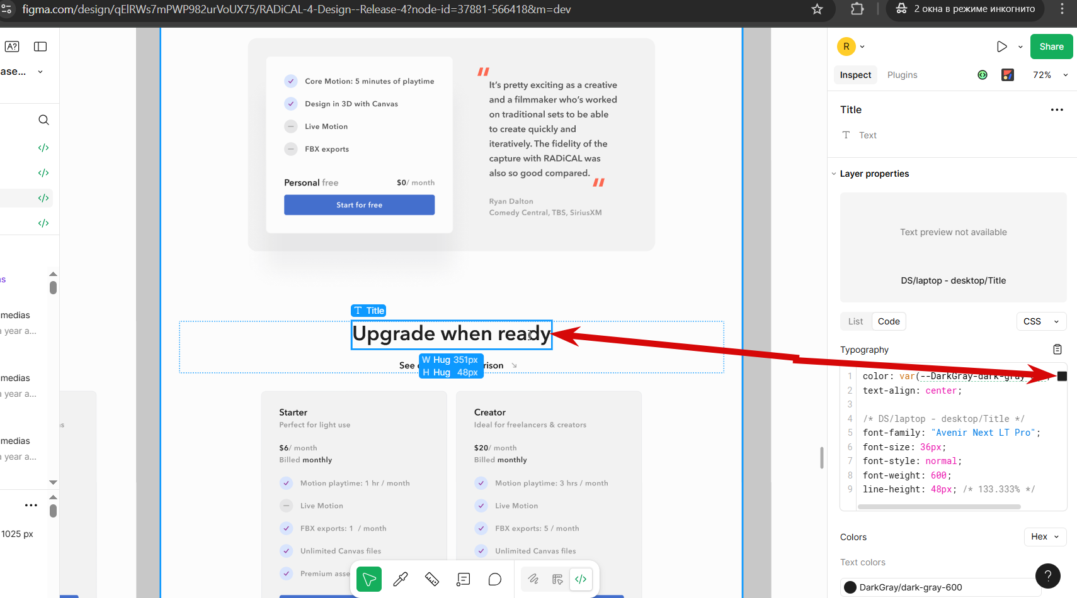Screen dimensions: 1077x598
Task: Open search in the left panel
Action: click(x=43, y=120)
